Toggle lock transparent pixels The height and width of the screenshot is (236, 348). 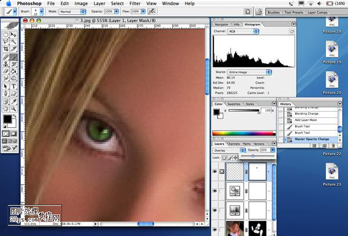(224, 158)
